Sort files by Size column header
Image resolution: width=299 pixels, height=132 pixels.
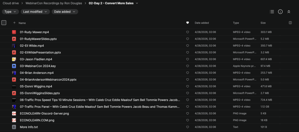[263, 23]
